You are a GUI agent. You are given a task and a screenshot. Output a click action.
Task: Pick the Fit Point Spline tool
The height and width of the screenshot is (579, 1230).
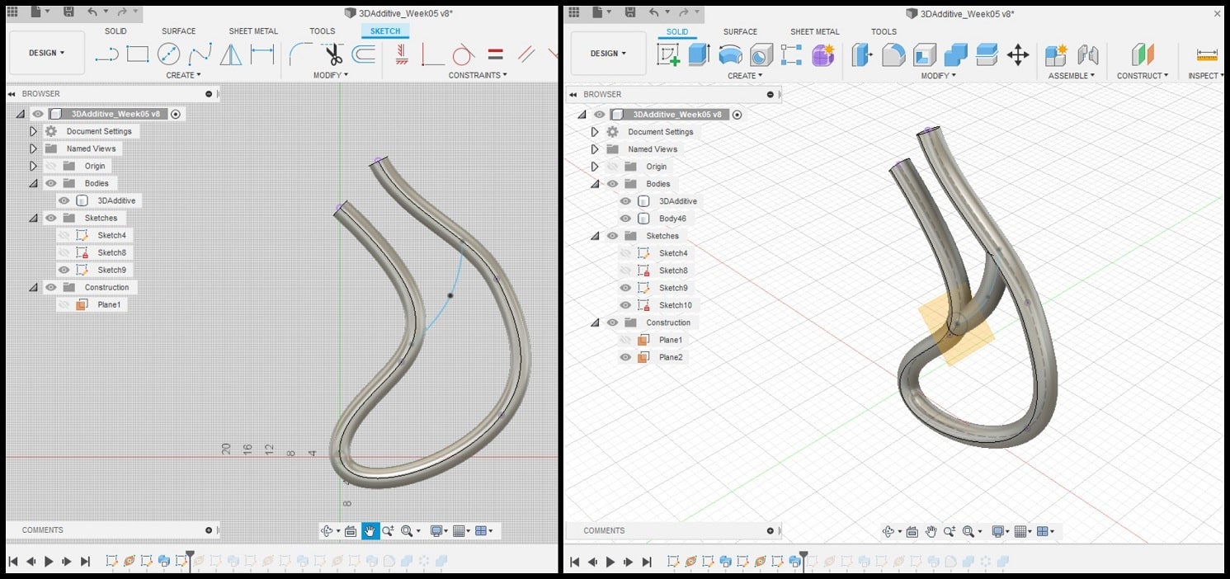click(200, 54)
